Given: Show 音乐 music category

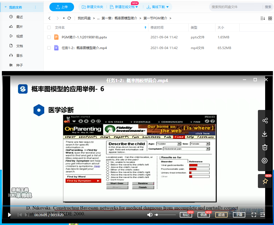Looking at the screenshot, I should pyautogui.click(x=20, y=56).
